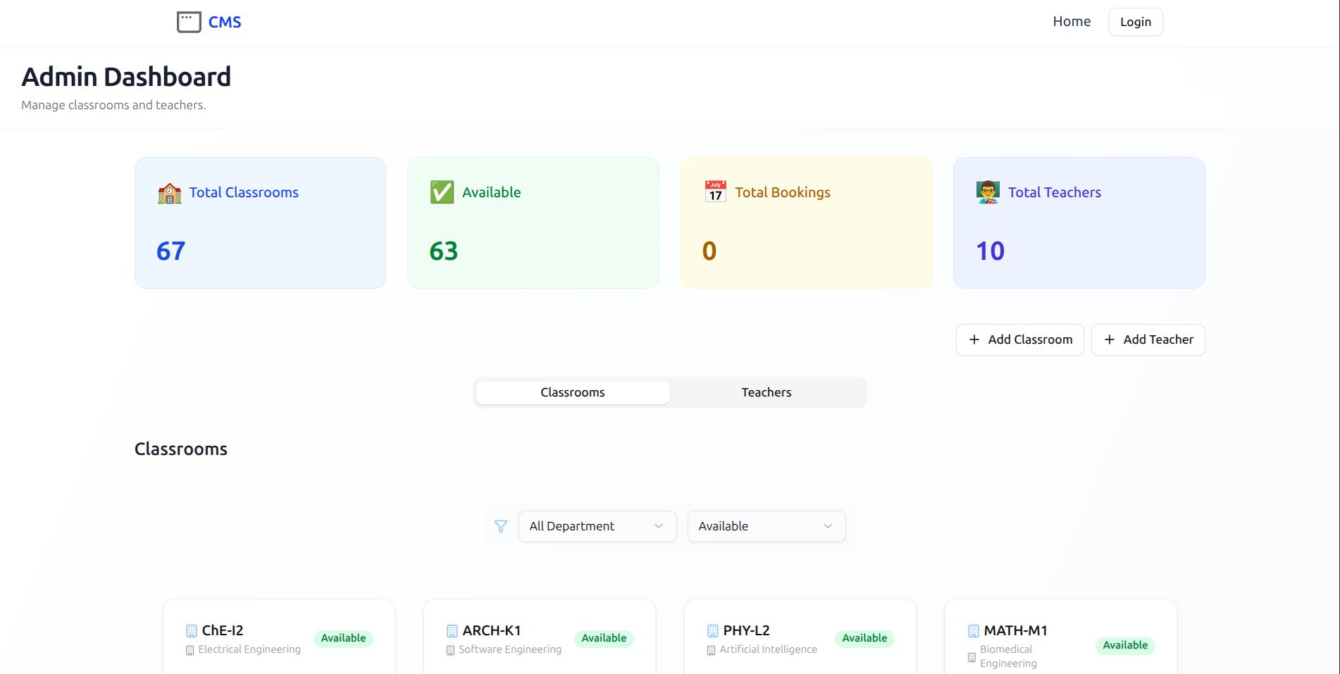Viewport: 1340px width, 674px height.
Task: Click the department icon beside Artificial Intelligence
Action: 711,650
